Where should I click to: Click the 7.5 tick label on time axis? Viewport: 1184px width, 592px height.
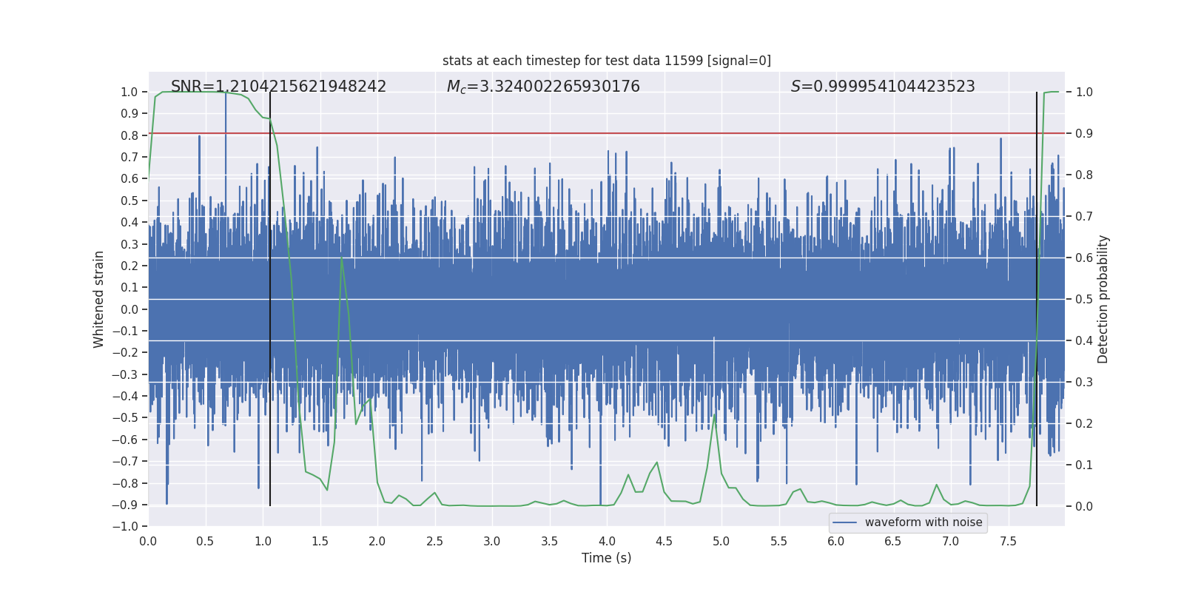[x=1008, y=542]
